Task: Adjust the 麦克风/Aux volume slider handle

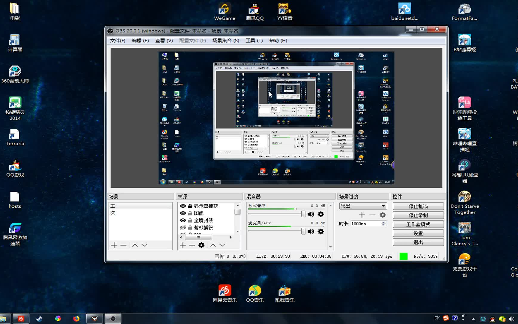Action: [x=303, y=231]
